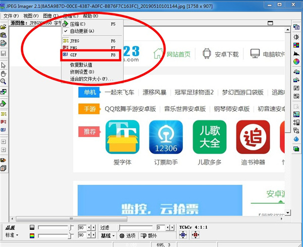Select the magnifier zoom tool
This screenshot has width=303, height=247.
coord(4,81)
